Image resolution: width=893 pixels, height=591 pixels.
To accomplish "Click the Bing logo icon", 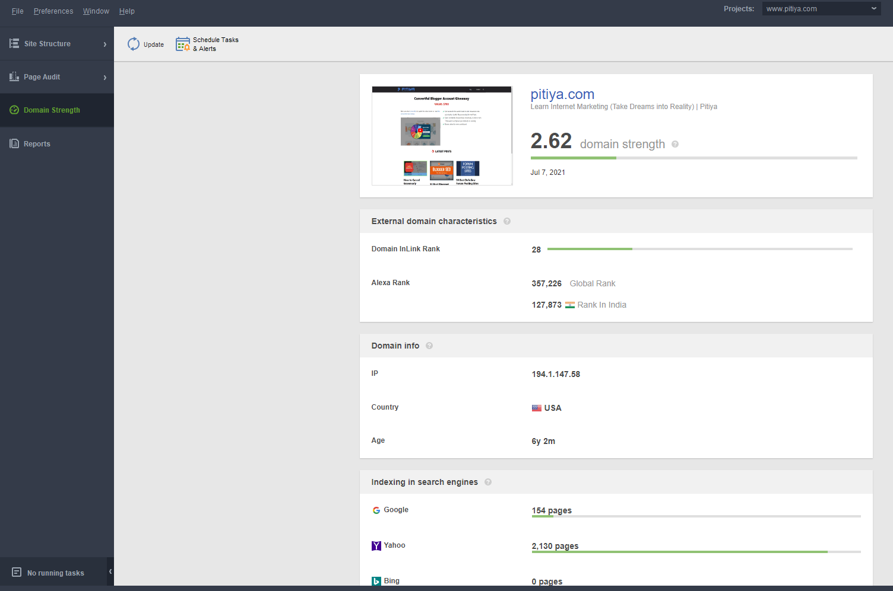I will tap(376, 581).
